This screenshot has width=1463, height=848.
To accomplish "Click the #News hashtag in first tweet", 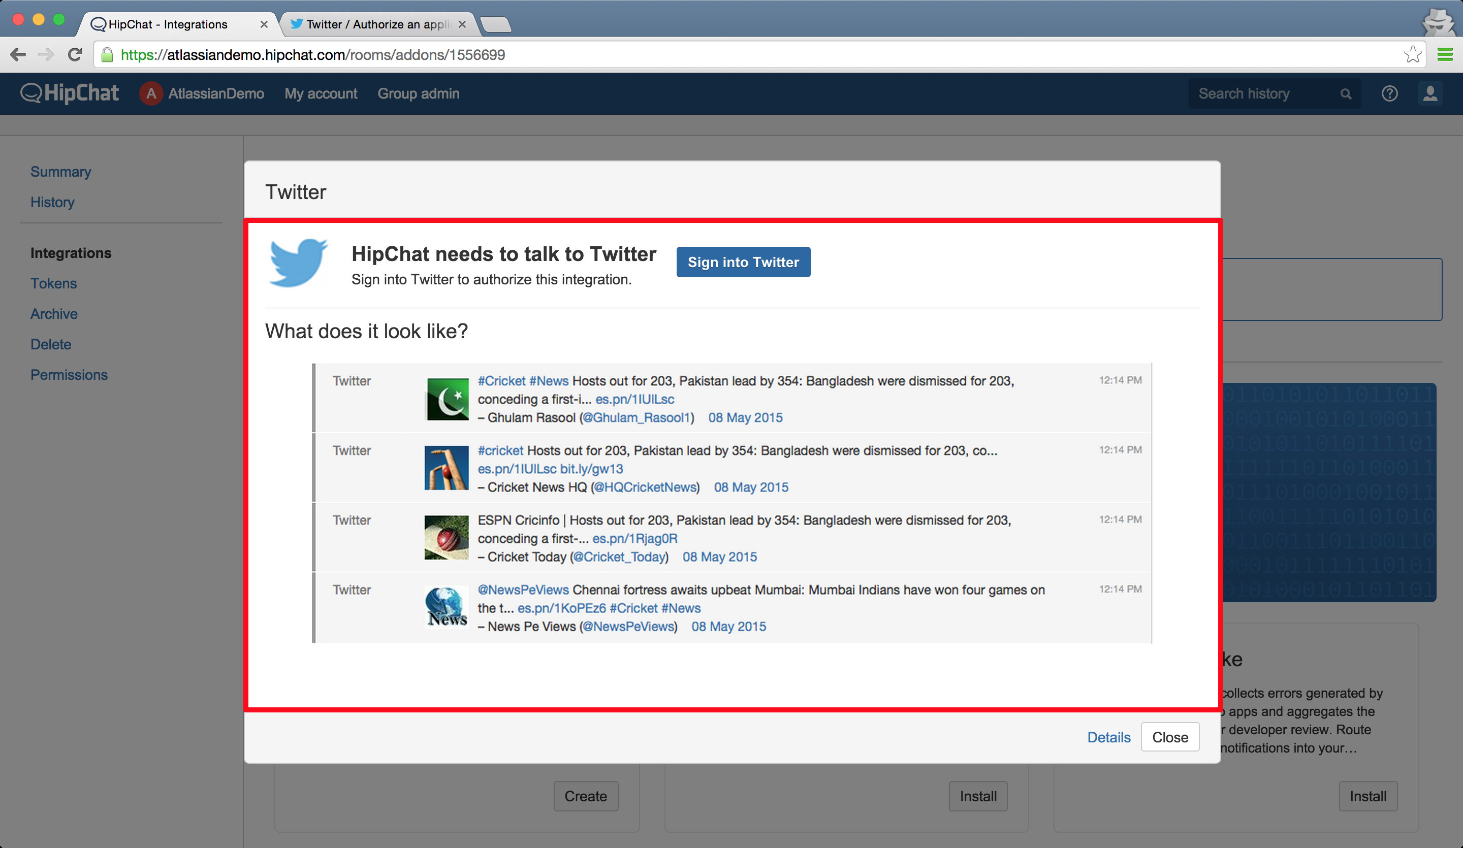I will coord(549,381).
